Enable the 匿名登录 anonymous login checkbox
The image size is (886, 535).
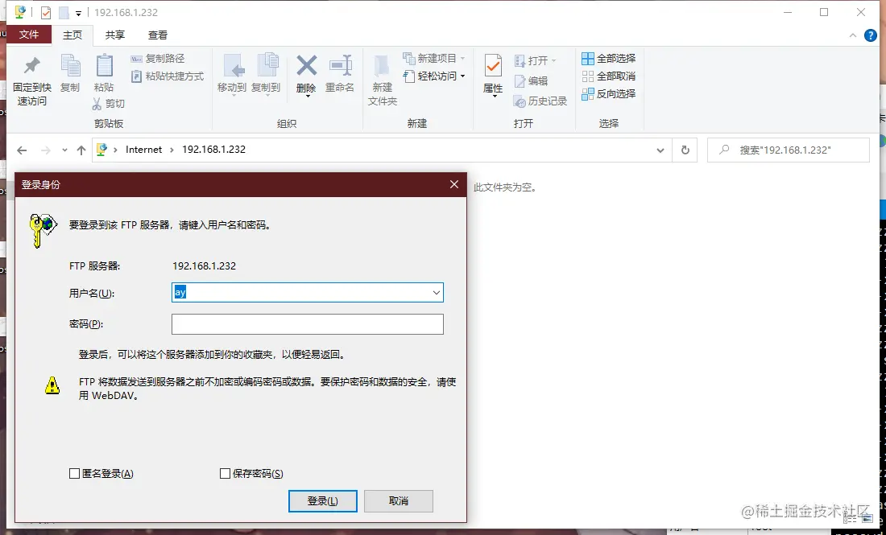[x=74, y=474]
